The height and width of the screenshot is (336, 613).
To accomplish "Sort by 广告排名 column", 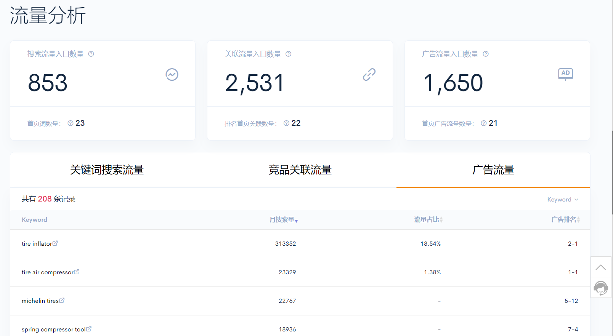I will tap(566, 220).
